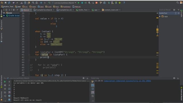Close the ExampleClassData.kt tab
Viewport: 183px width, 103px height.
pyautogui.click(x=54, y=10)
